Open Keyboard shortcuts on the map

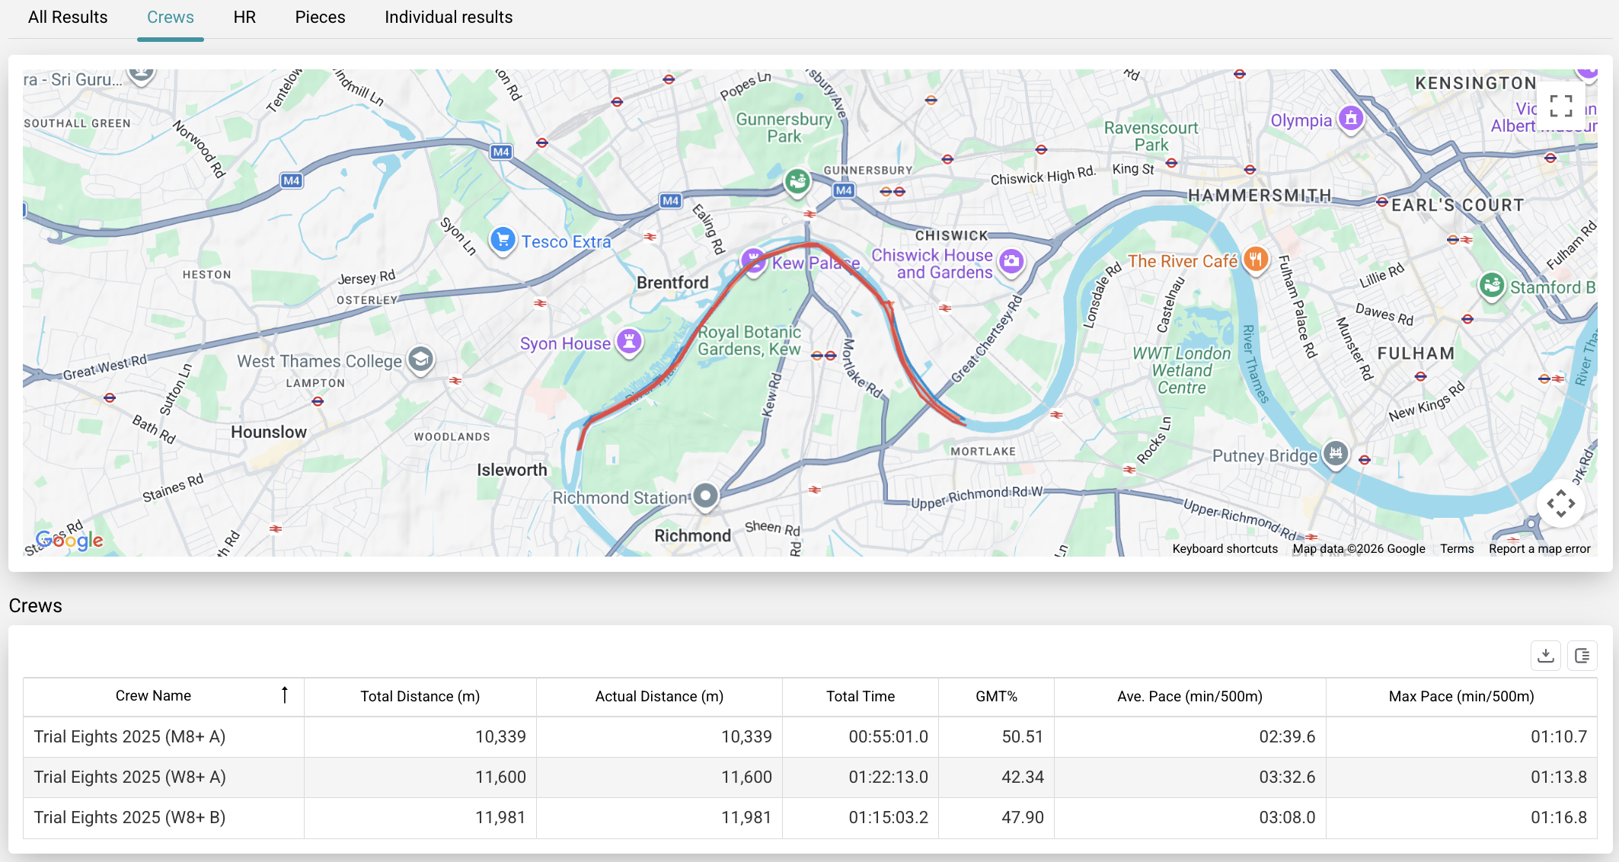1225,548
